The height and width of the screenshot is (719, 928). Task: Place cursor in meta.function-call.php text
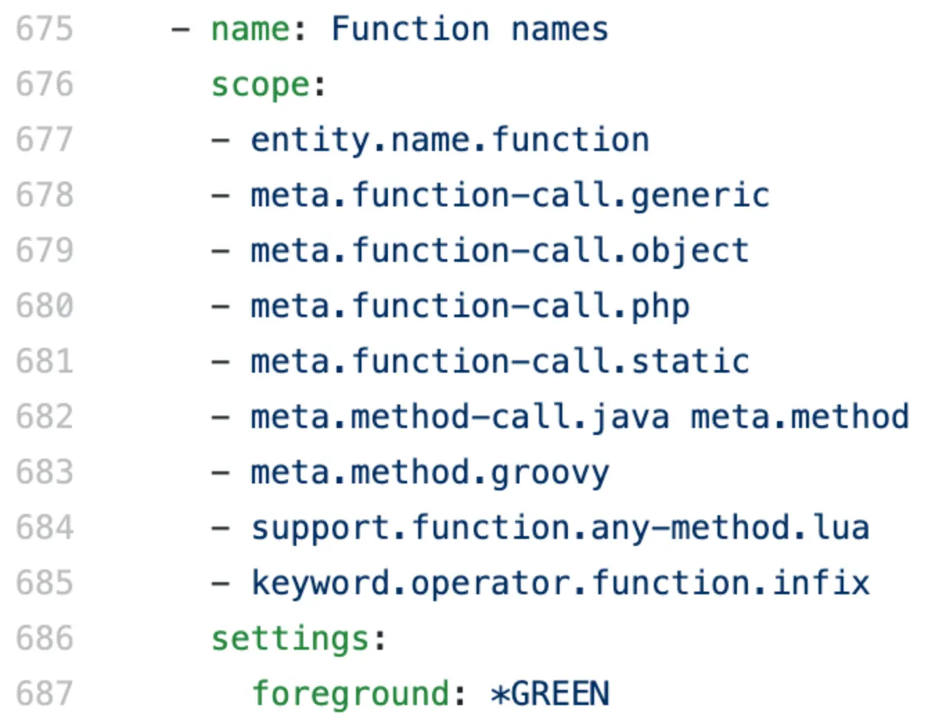click(x=470, y=306)
